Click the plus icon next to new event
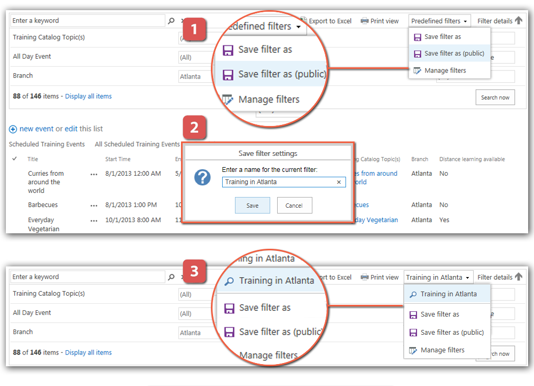This screenshot has width=534, height=386. [13, 129]
